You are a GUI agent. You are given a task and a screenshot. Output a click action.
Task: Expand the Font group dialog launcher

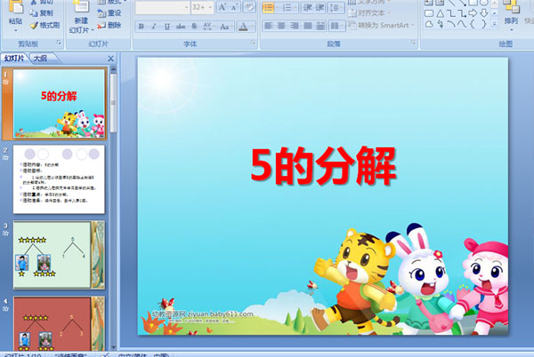(x=252, y=43)
